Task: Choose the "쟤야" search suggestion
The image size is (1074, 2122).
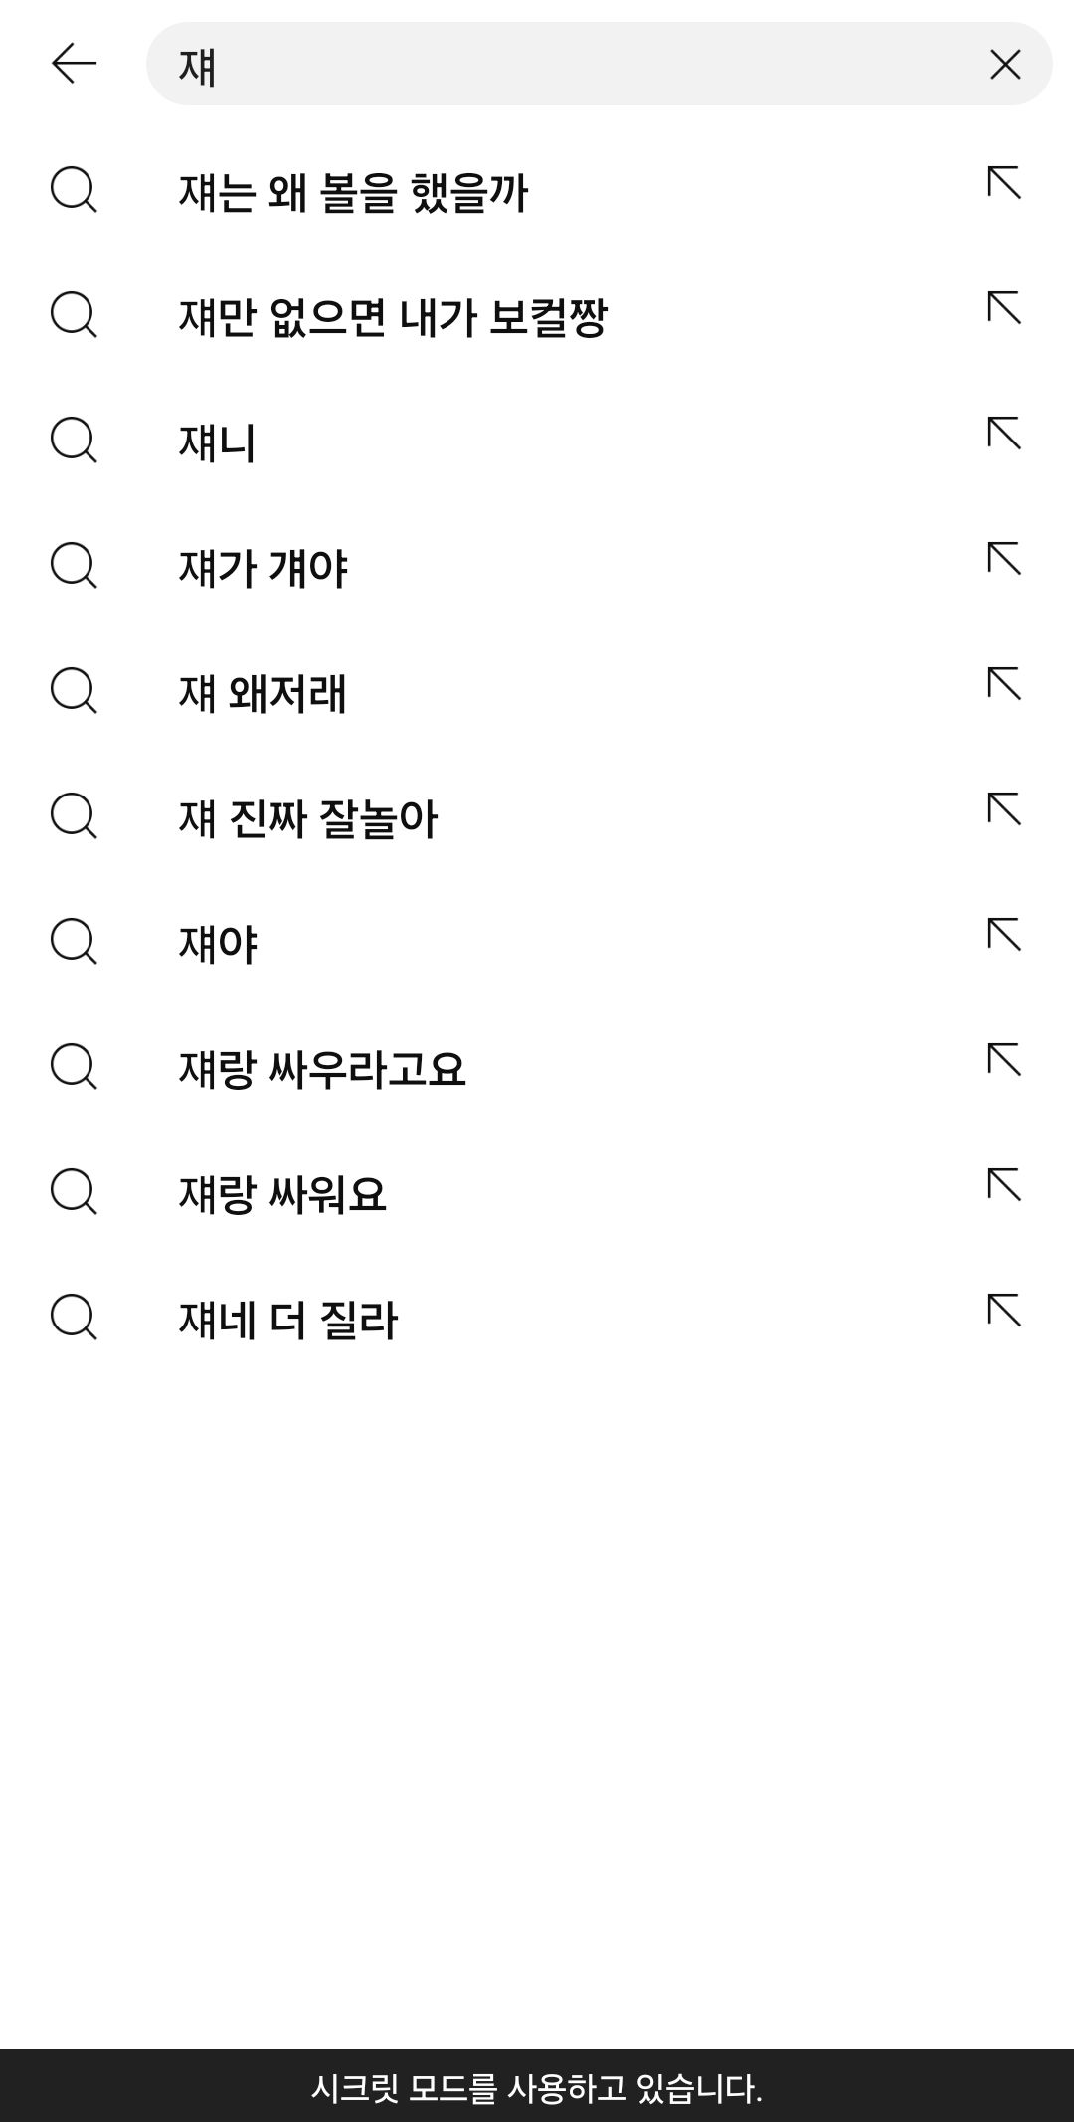Action: click(x=218, y=944)
